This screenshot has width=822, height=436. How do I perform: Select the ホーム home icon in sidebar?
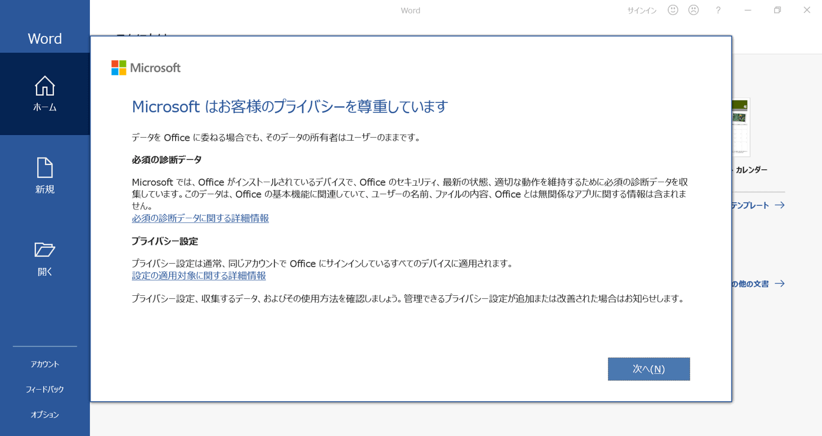[x=45, y=94]
